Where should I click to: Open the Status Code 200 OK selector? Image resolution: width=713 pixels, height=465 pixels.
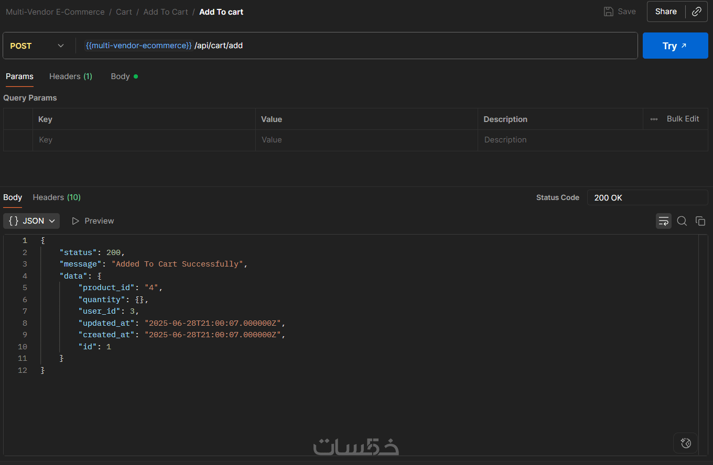point(647,198)
